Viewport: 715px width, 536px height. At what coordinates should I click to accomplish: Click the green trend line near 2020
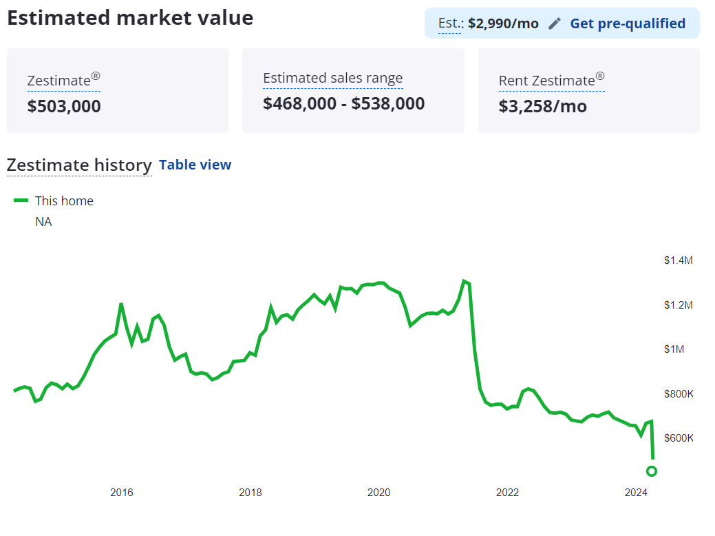[x=378, y=284]
